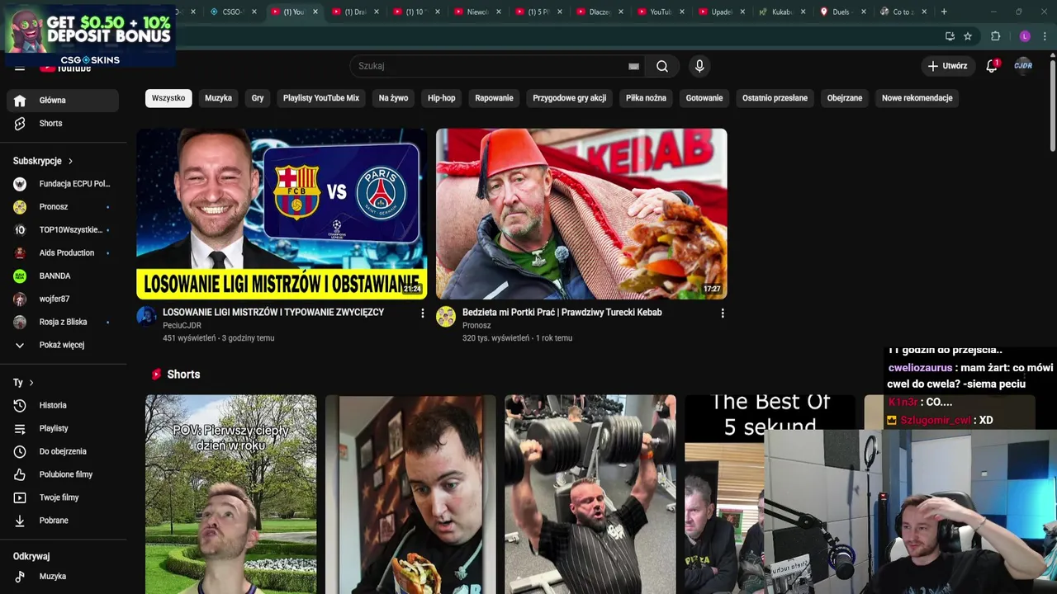The height and width of the screenshot is (594, 1057).
Task: Select the Piłka nożna chip
Action: (646, 98)
